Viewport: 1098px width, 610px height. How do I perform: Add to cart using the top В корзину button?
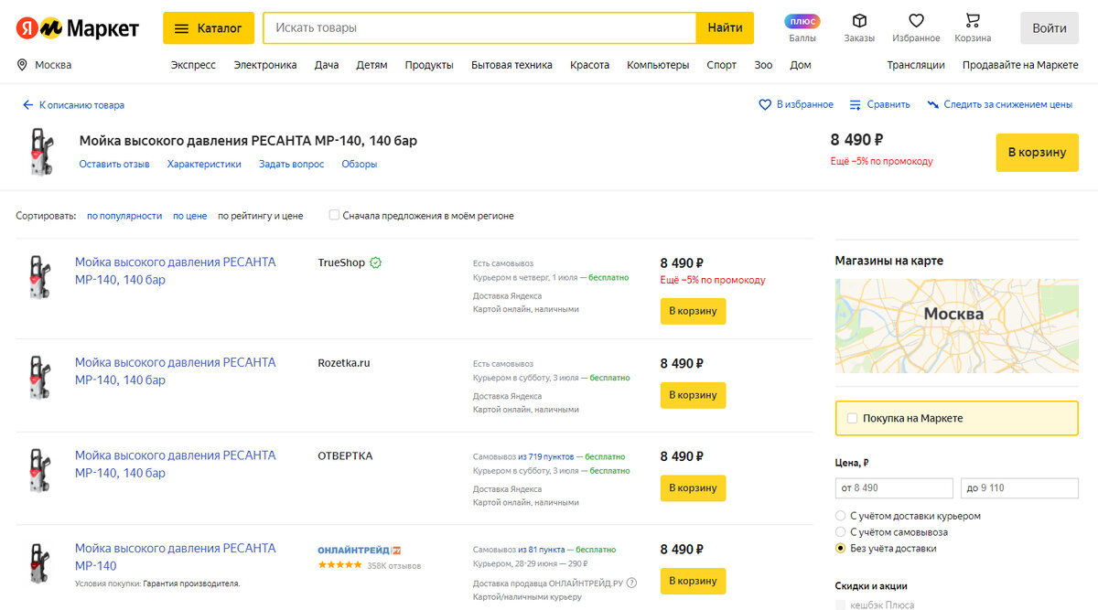[1038, 153]
